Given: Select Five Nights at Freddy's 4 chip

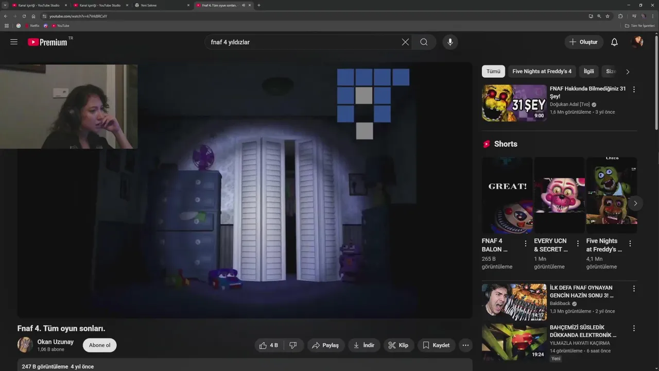Looking at the screenshot, I should pos(542,71).
